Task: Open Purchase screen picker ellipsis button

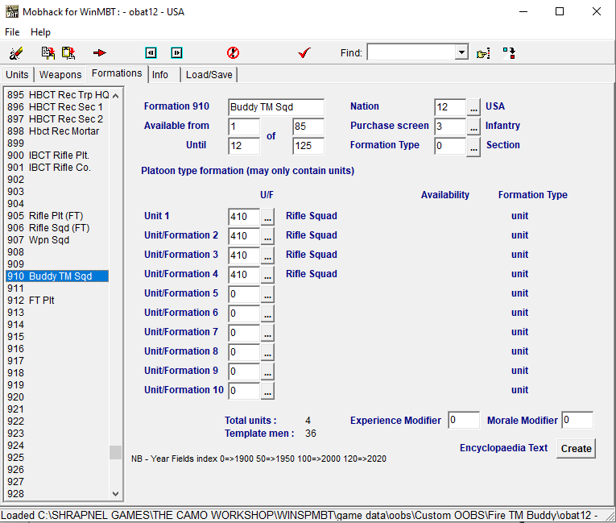Action: coord(473,127)
